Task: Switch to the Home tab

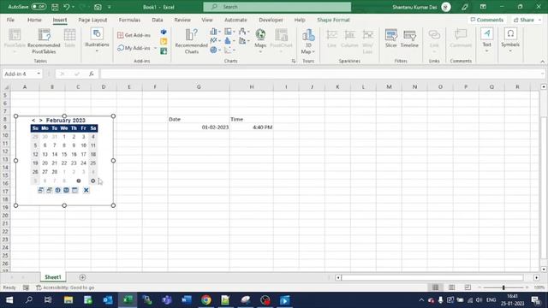Action: [34, 20]
